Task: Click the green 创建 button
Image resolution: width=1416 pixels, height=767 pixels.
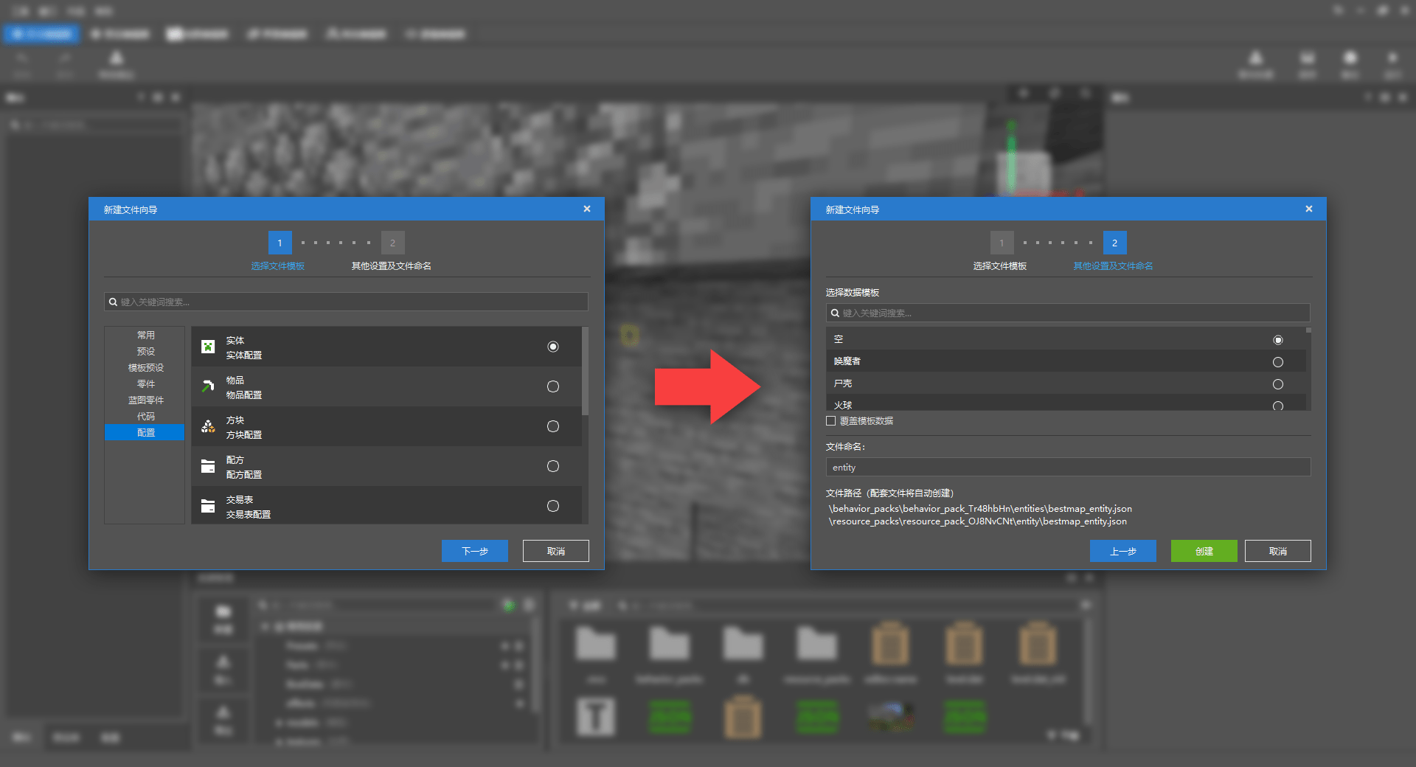Action: tap(1204, 551)
